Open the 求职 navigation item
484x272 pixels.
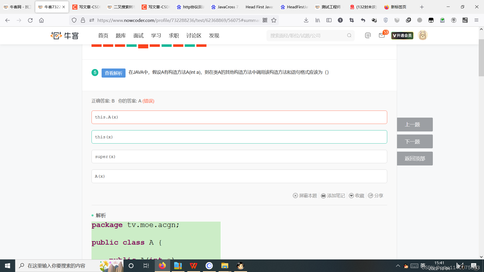tap(174, 36)
